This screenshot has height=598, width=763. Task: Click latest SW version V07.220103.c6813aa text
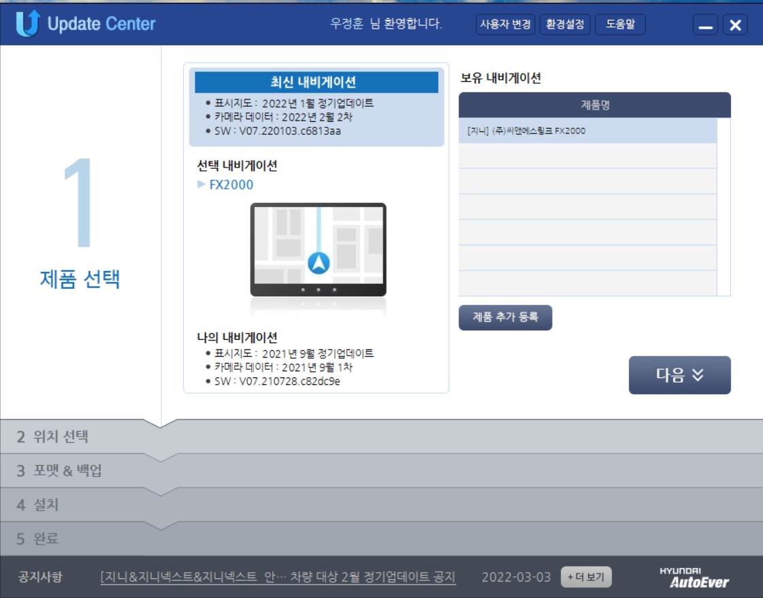(278, 131)
